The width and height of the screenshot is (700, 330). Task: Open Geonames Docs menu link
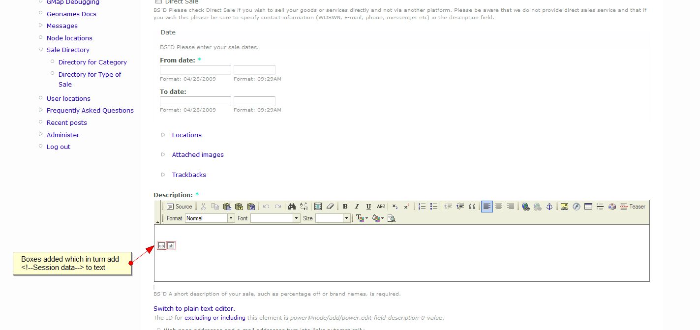pyautogui.click(x=71, y=14)
